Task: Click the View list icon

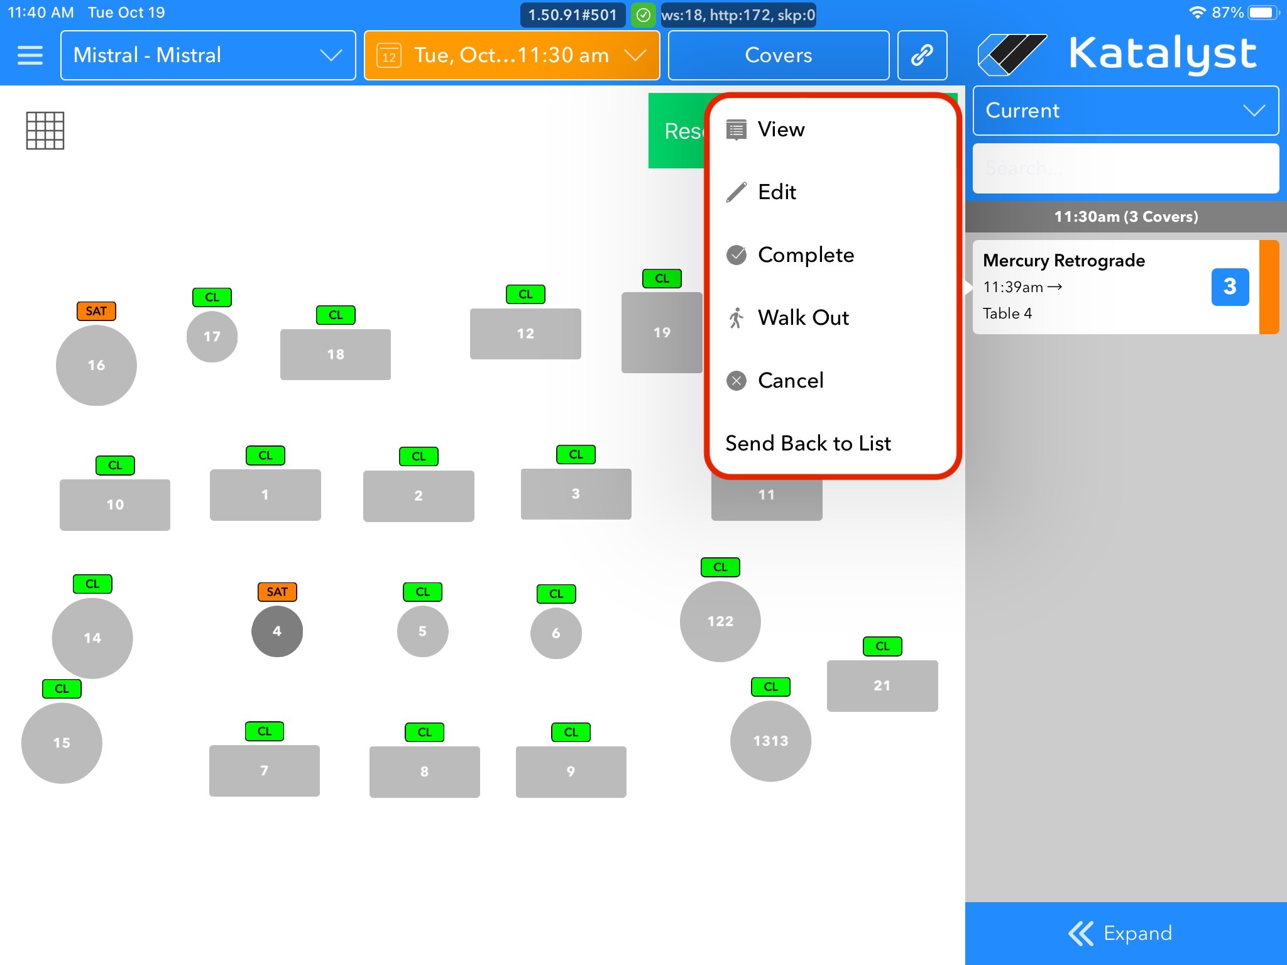Action: (736, 129)
